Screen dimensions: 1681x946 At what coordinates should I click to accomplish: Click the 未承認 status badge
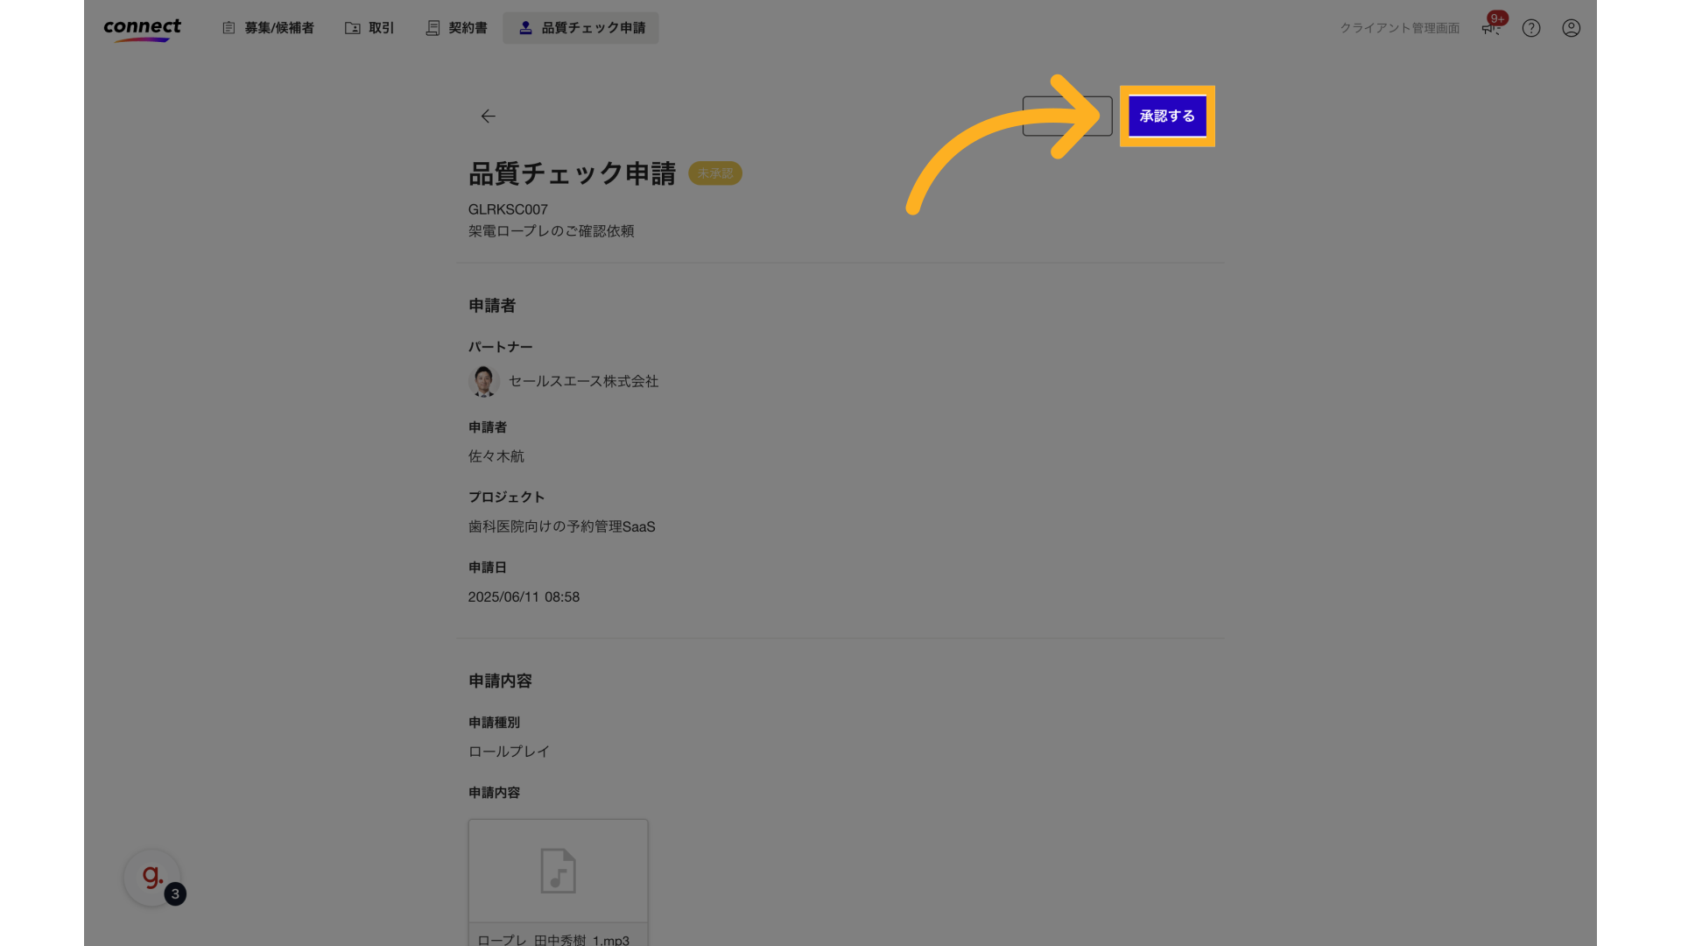tap(714, 173)
